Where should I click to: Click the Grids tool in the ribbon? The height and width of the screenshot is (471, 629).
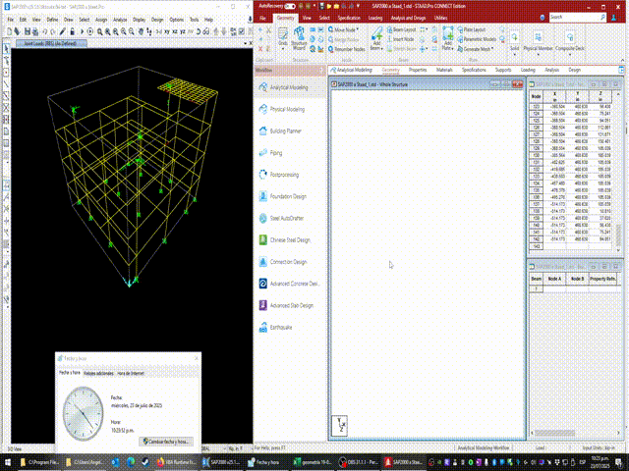coord(283,37)
